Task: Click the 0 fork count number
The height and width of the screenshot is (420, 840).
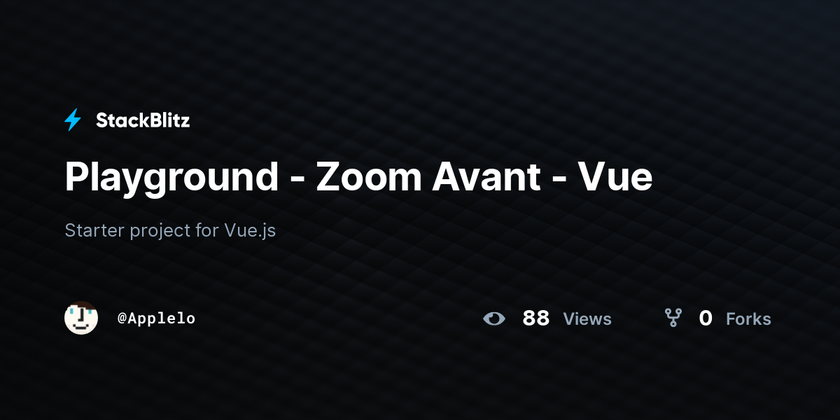Action: (x=706, y=318)
